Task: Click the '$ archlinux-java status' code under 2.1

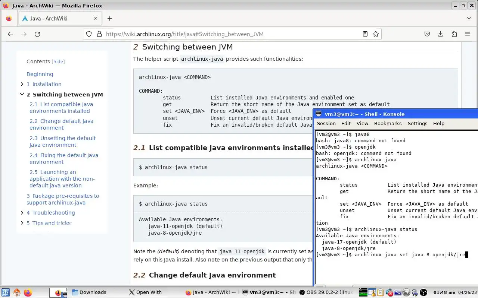Action: [173, 167]
